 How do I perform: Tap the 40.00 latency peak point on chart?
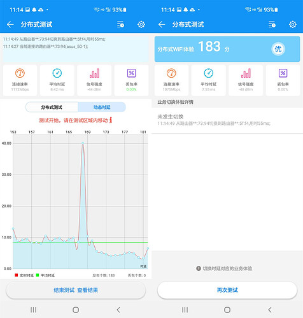[83, 143]
